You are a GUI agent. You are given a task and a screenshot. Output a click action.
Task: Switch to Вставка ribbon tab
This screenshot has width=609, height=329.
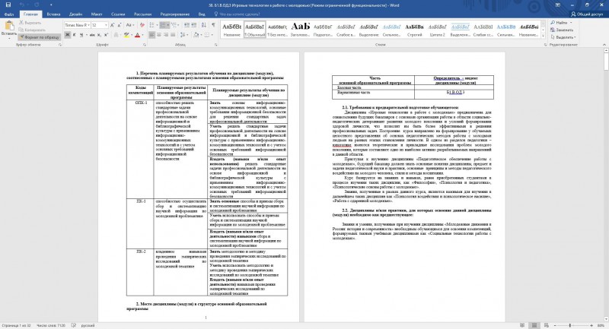53,14
